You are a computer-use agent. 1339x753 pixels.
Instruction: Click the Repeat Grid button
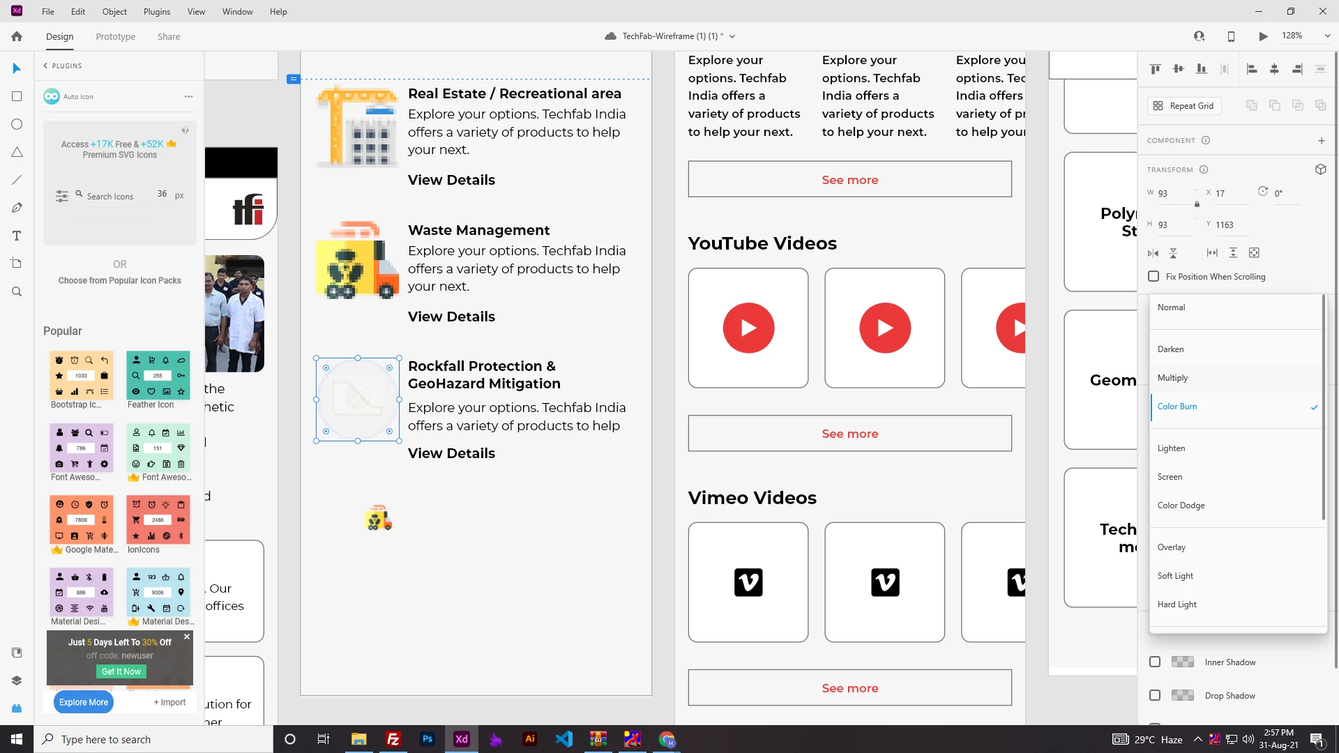pyautogui.click(x=1185, y=105)
